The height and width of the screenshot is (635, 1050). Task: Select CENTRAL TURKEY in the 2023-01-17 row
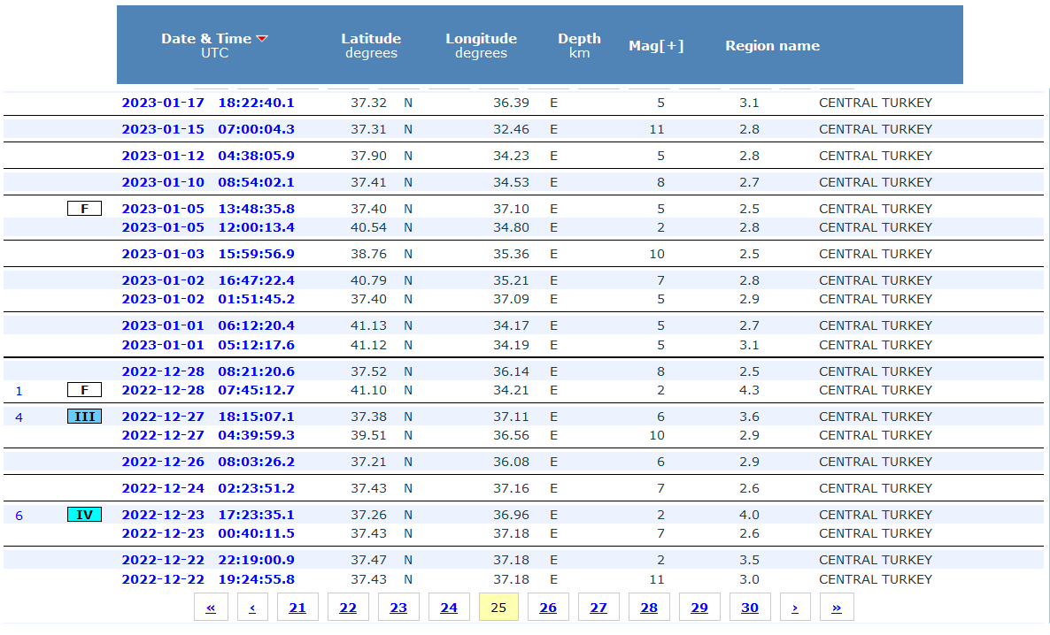[876, 103]
